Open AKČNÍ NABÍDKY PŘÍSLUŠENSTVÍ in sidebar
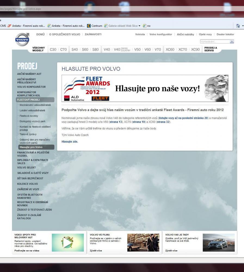244x272 pixels. pyautogui.click(x=27, y=81)
